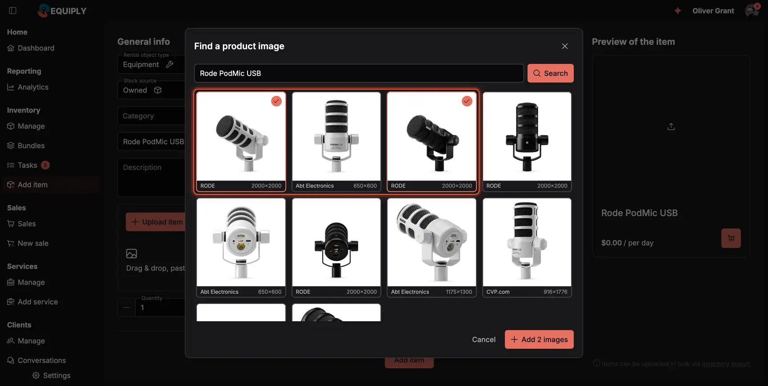Viewport: 768px width, 386px height.
Task: Open Settings in the sidebar
Action: 51,375
